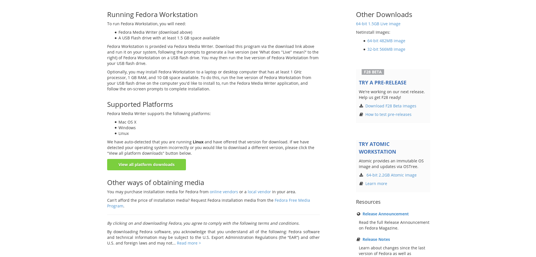Click the View all platform downloads button
This screenshot has height=257, width=536.
click(147, 165)
